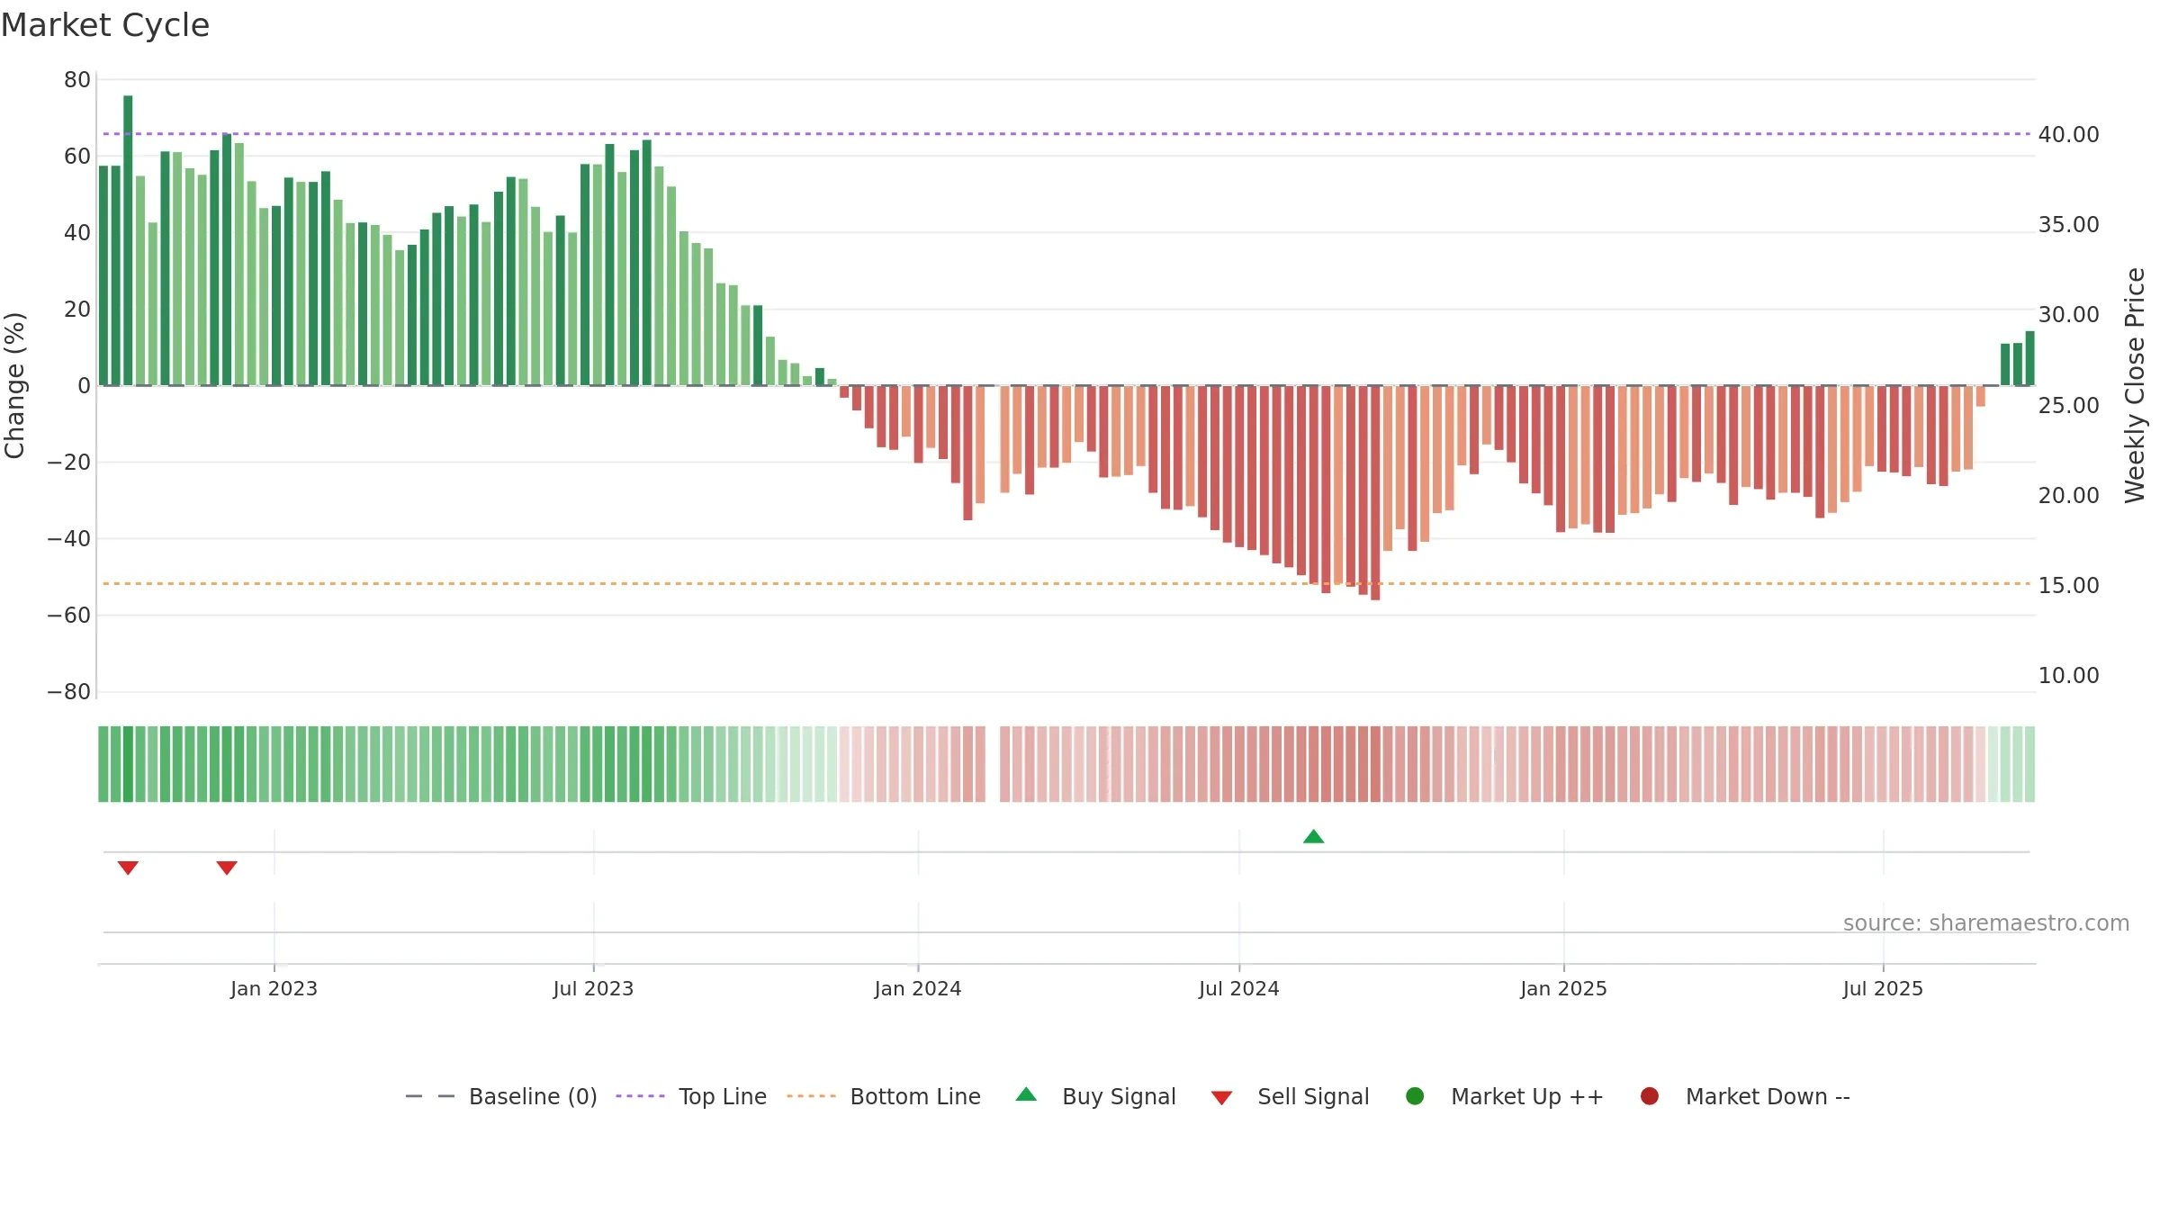Click the −60 left axis tick label
The width and height of the screenshot is (2160, 1215).
coord(69,615)
